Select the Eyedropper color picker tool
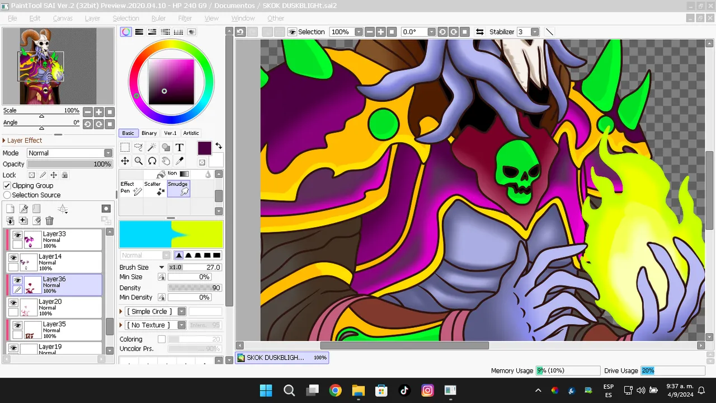Viewport: 716px width, 403px height. tap(180, 161)
